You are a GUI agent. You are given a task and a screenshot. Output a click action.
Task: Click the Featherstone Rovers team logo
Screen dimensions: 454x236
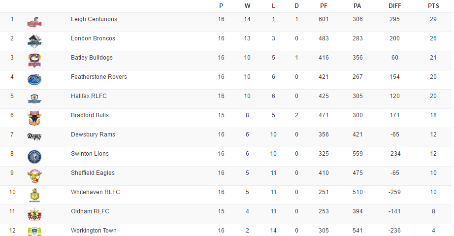pyautogui.click(x=34, y=79)
